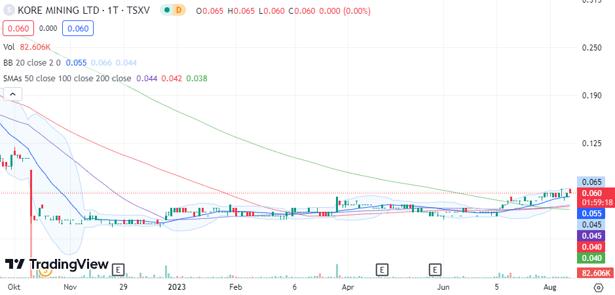
Task: Select the SMAs 50 100 200 close legend
Action: [x=67, y=78]
